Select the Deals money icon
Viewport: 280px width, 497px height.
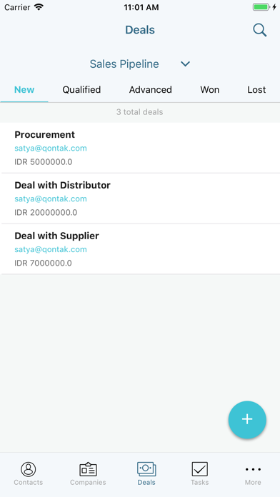point(146,468)
